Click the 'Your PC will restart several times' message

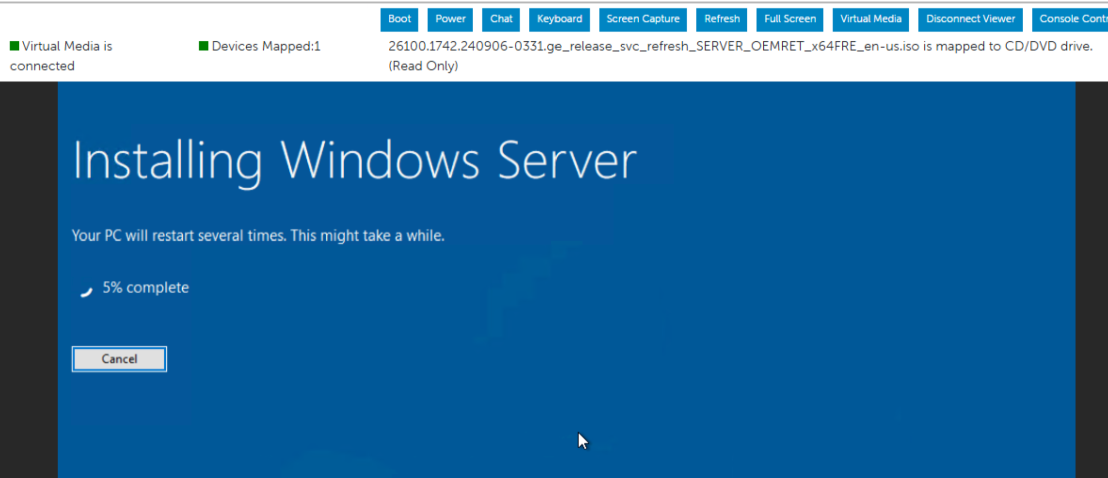[258, 236]
